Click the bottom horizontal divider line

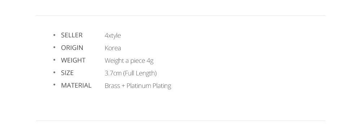click(180, 121)
